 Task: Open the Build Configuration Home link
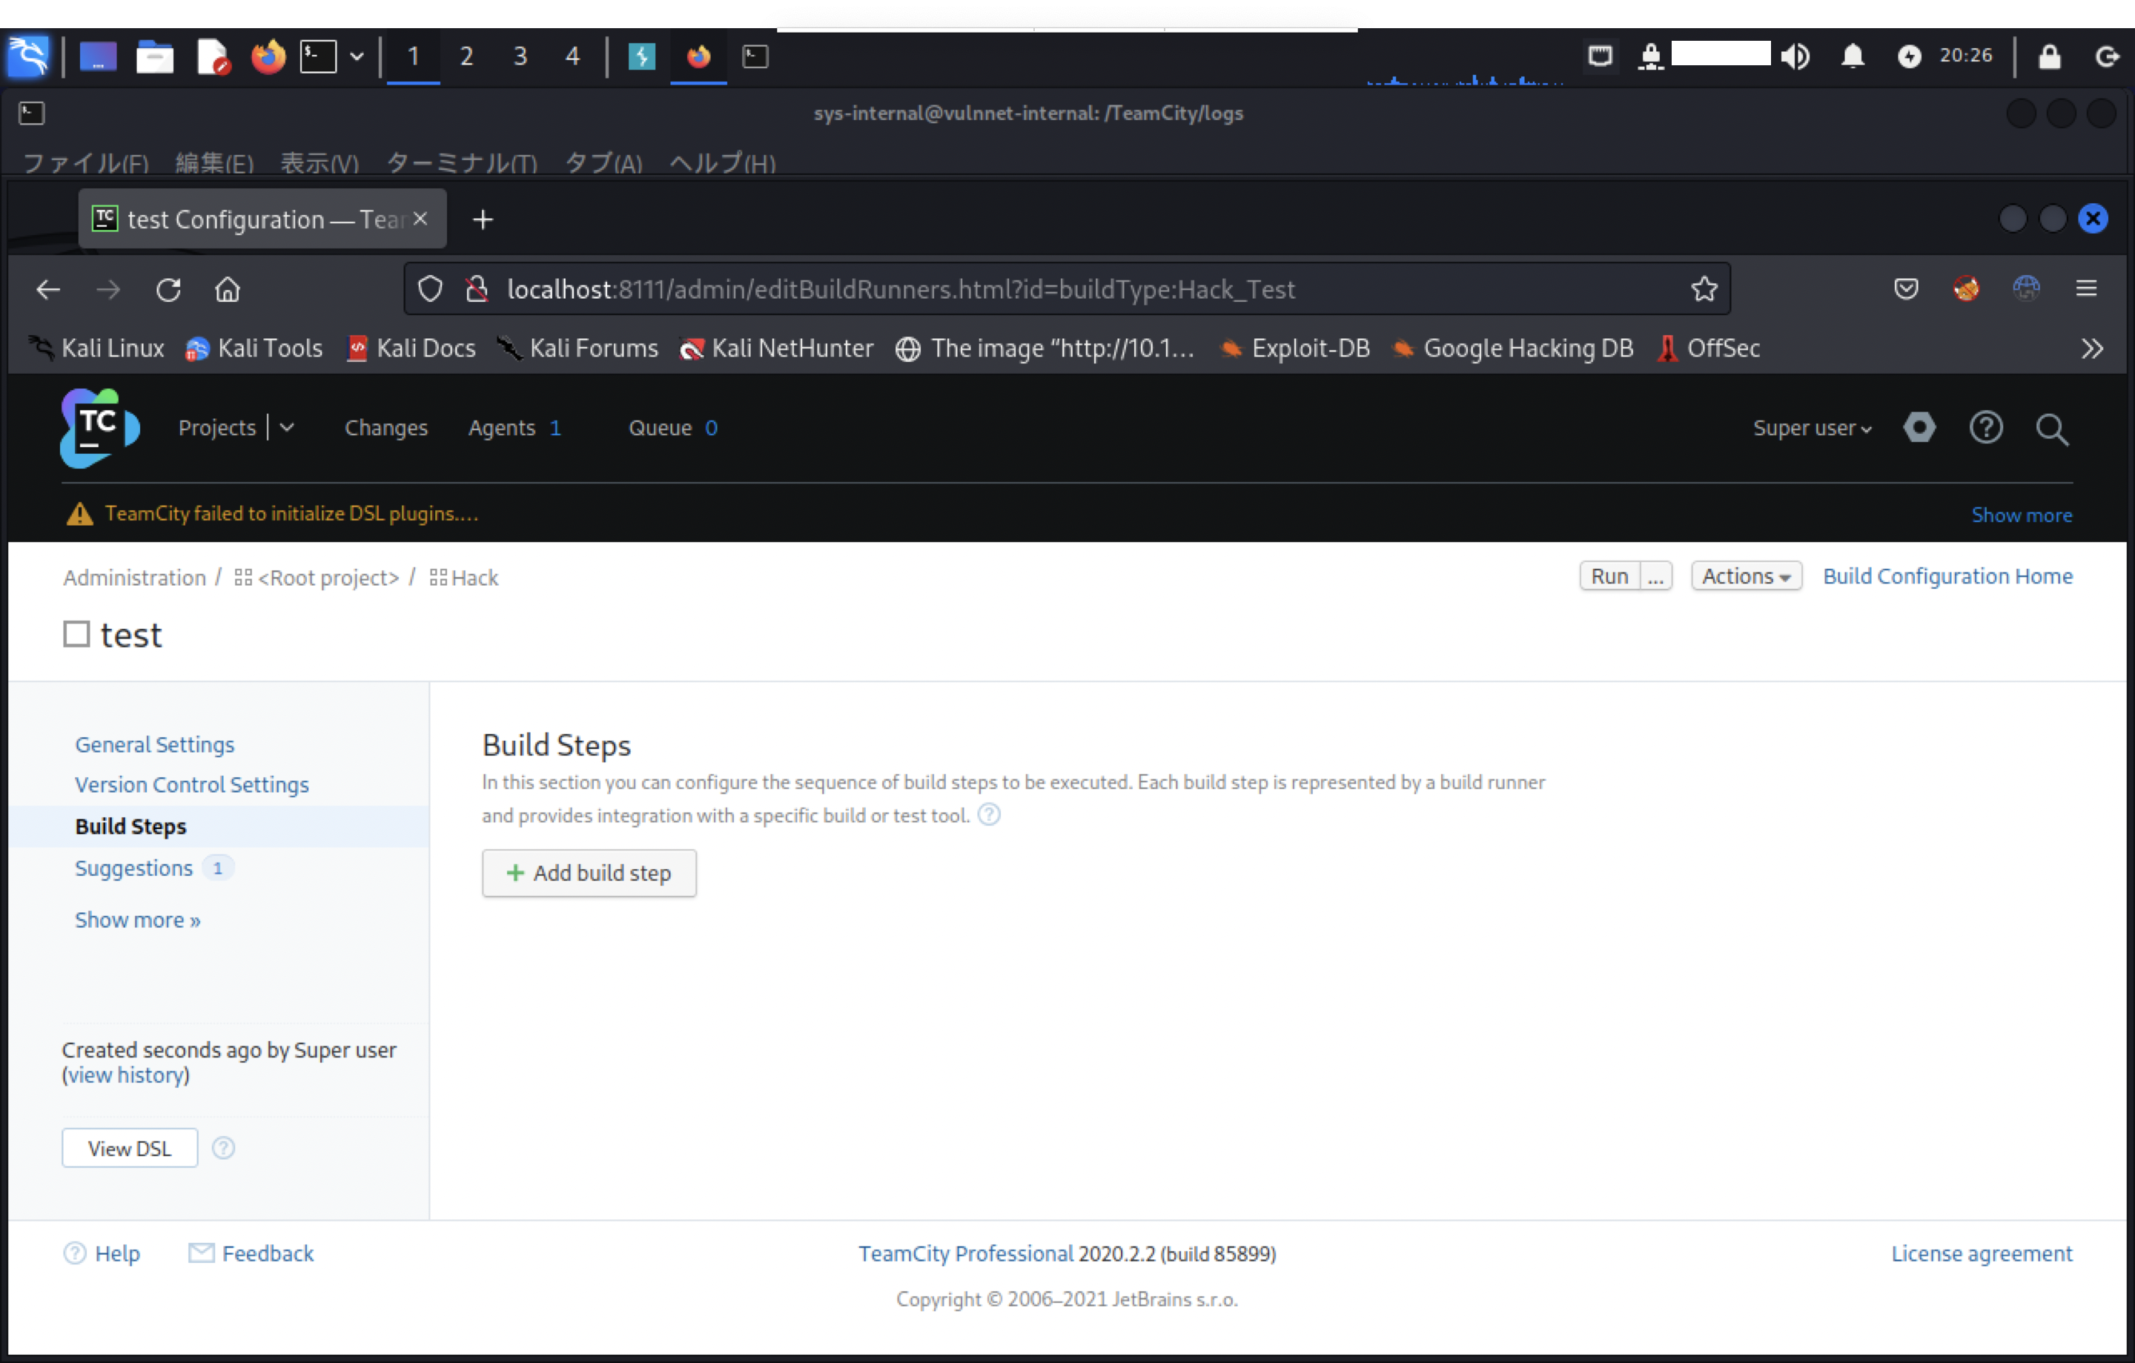click(x=1947, y=576)
